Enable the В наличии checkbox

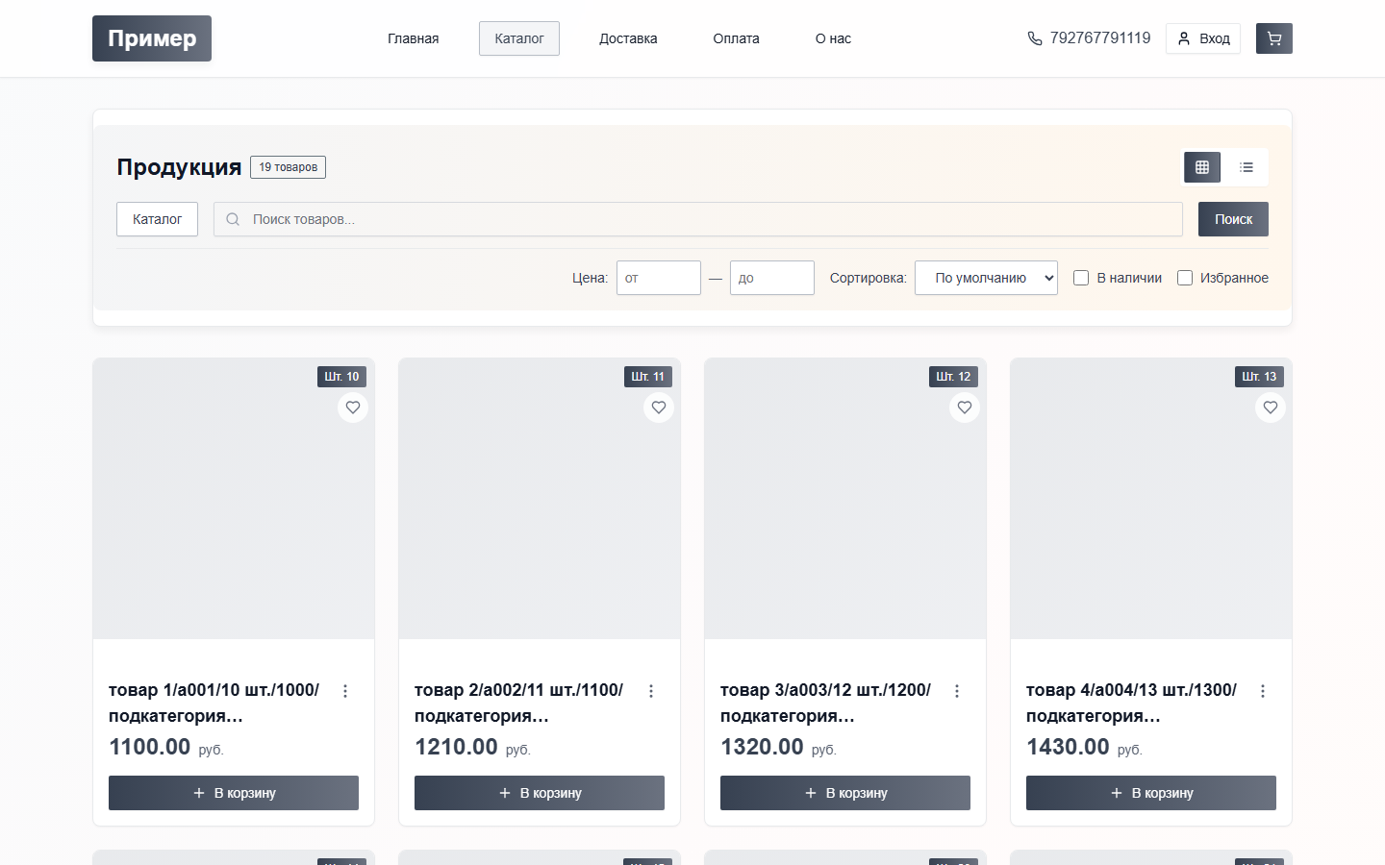point(1081,278)
